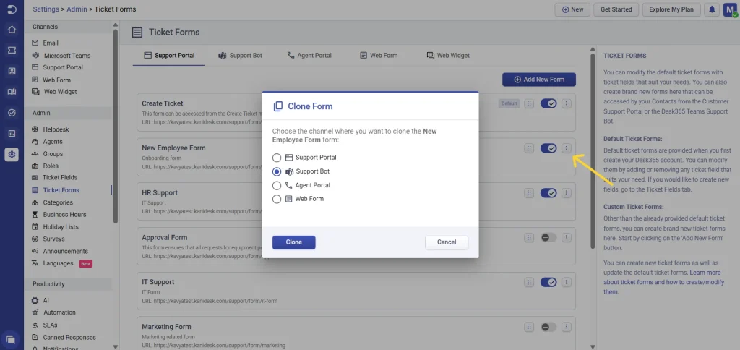Click the Clone button
Image resolution: width=740 pixels, height=350 pixels.
coord(293,242)
